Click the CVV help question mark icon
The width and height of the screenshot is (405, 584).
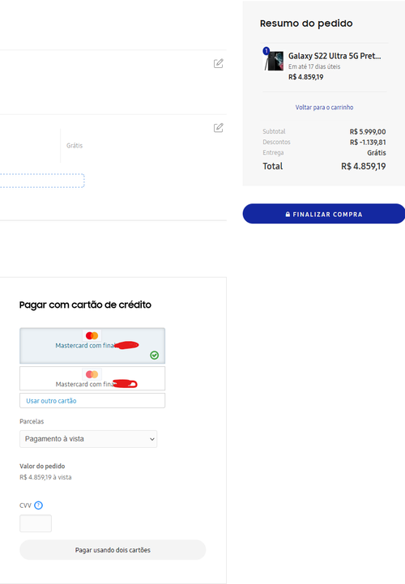[x=38, y=505]
